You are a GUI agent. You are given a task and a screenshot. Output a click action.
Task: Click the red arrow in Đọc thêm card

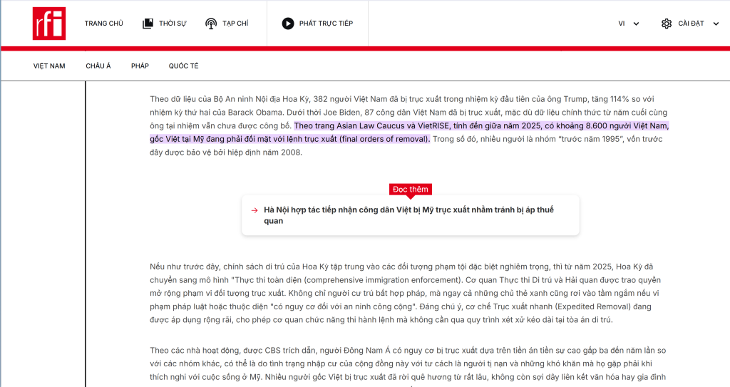pyautogui.click(x=255, y=210)
